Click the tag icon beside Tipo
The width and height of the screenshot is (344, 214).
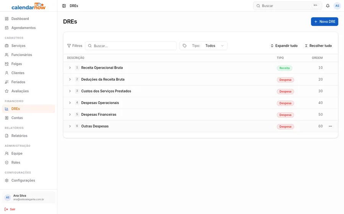tap(185, 45)
